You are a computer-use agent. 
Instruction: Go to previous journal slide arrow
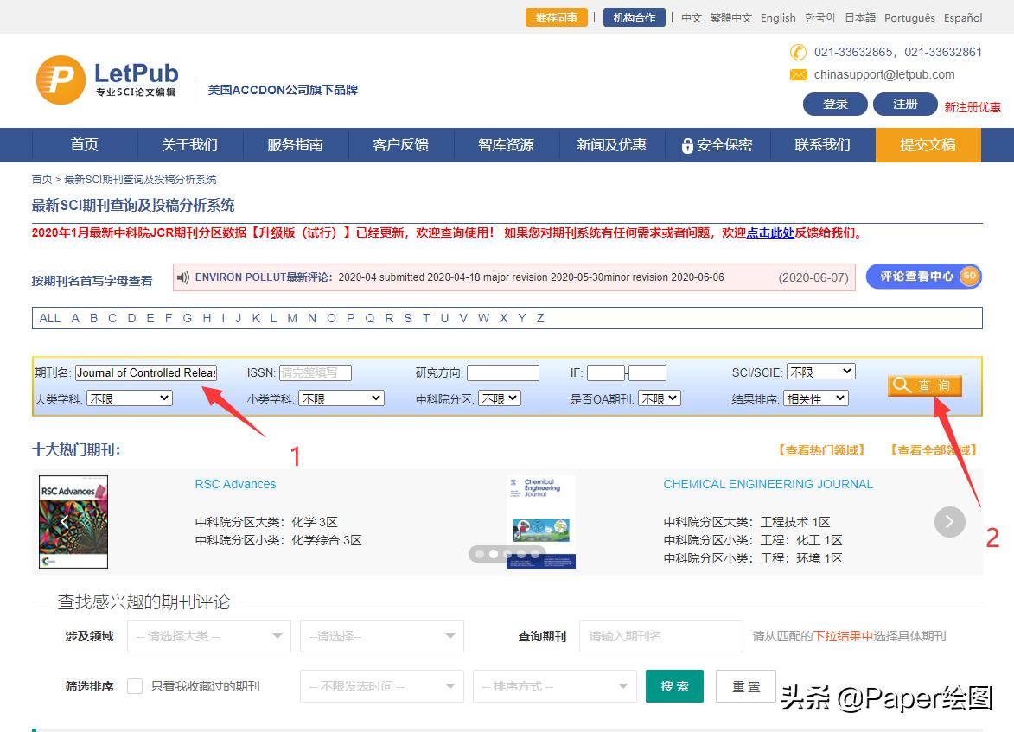click(x=64, y=521)
